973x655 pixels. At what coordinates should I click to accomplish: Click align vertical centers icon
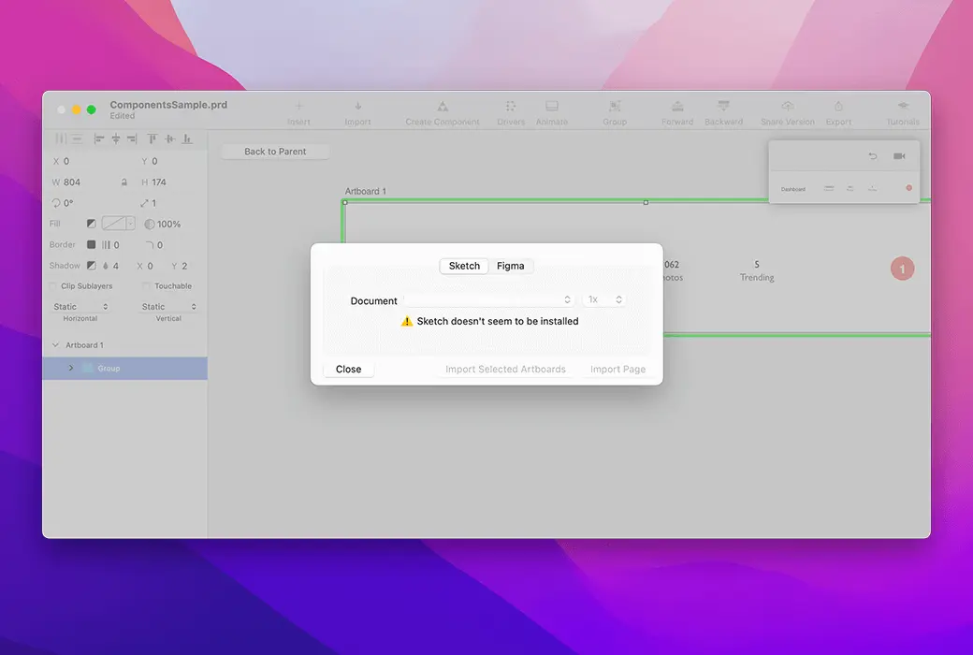[x=169, y=138]
